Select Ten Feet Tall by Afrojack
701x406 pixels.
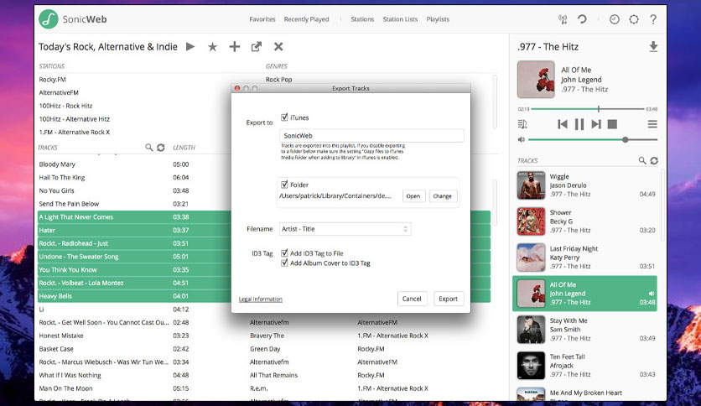coord(585,365)
